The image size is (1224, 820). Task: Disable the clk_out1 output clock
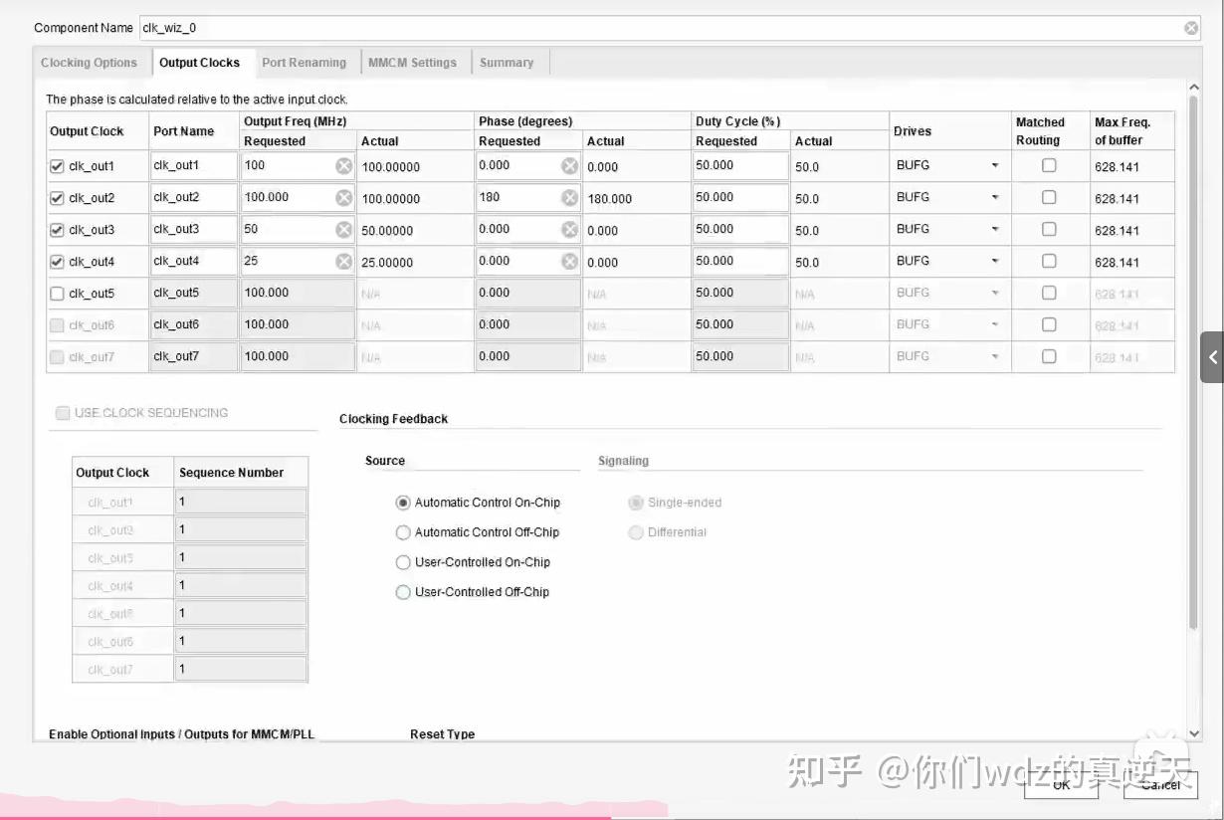pos(57,166)
